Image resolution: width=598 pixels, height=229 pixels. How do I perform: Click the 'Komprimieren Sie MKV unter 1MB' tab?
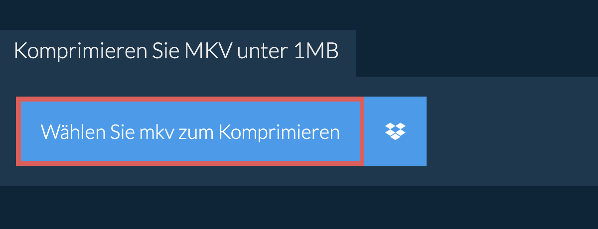pos(178,53)
